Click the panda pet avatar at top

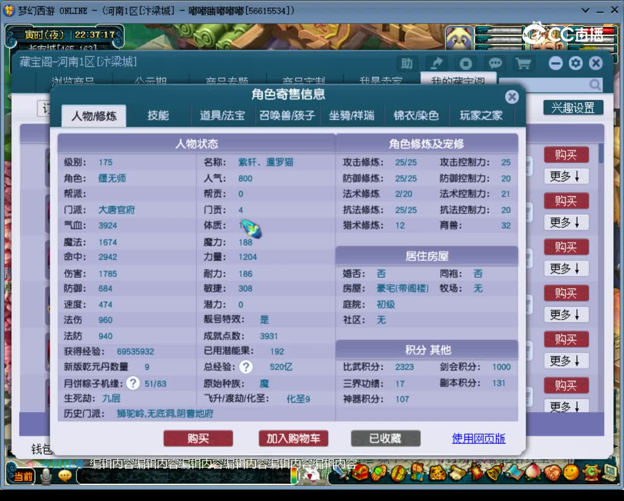[x=459, y=38]
